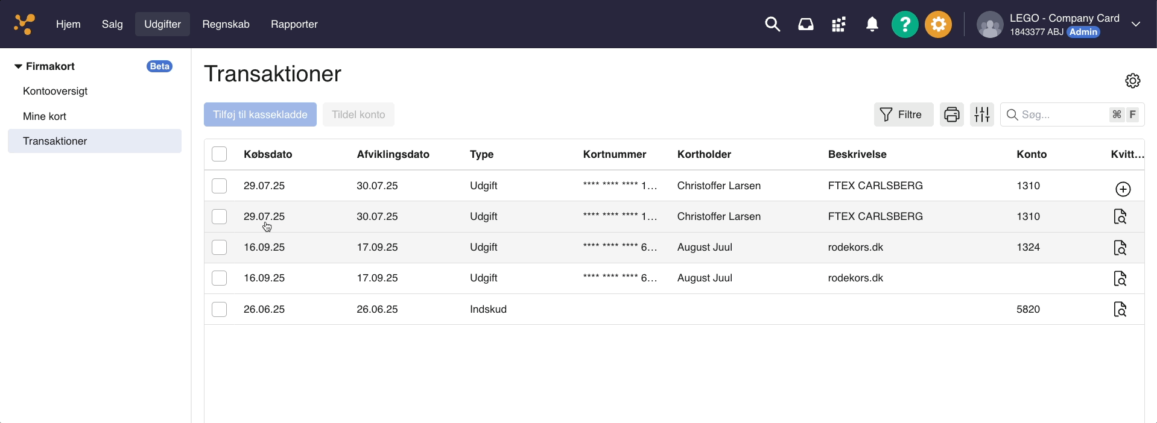Open the search magnifier in top bar
Viewport: 1157px width, 423px height.
point(772,24)
